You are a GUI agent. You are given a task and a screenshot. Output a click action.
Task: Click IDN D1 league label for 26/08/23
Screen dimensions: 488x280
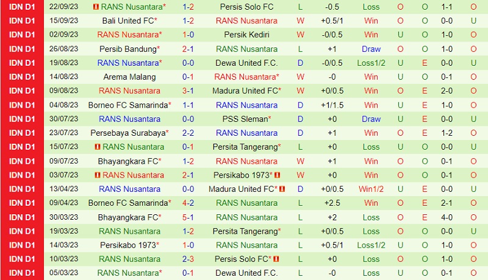tap(22, 49)
